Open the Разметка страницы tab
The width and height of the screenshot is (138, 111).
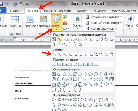pyautogui.click(x=58, y=10)
